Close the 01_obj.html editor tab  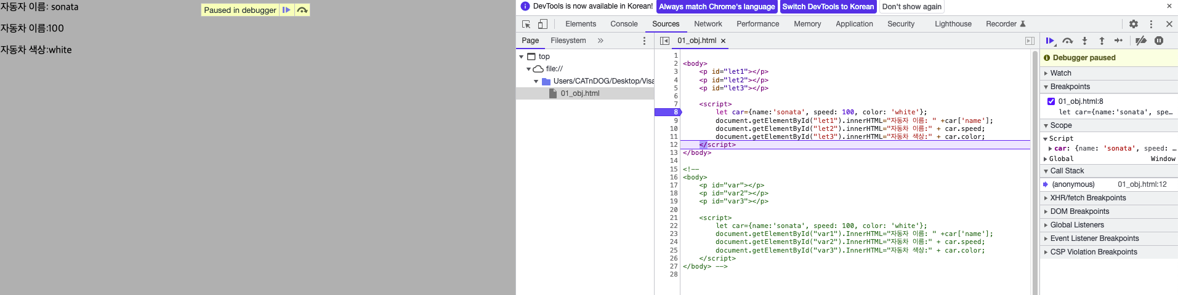coord(724,41)
